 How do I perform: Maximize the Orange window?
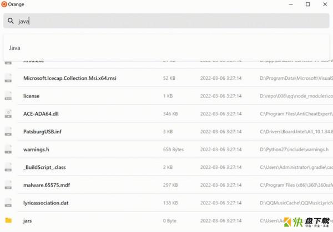pyautogui.click(x=307, y=4)
